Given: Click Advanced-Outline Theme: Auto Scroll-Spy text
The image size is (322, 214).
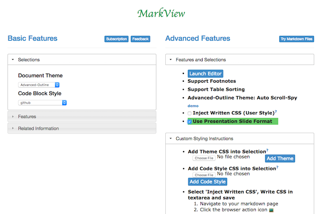Looking at the screenshot, I should (x=242, y=98).
